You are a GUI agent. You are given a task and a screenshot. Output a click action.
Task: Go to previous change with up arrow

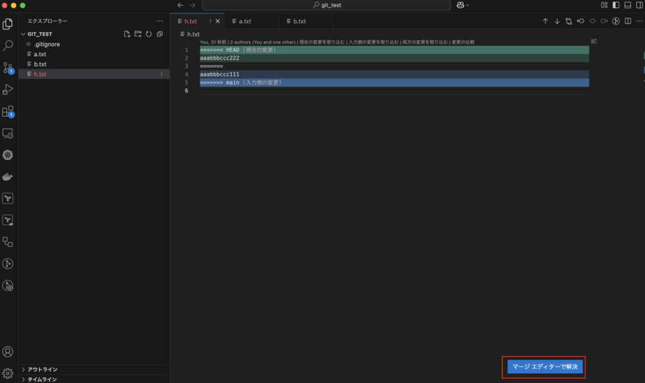coord(545,21)
